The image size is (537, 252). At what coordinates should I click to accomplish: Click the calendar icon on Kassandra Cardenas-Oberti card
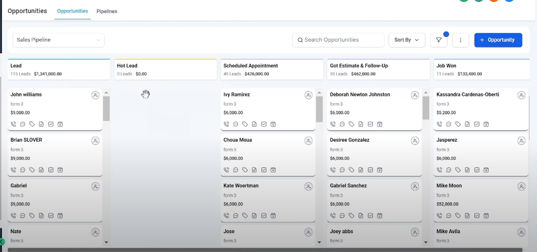coord(486,124)
